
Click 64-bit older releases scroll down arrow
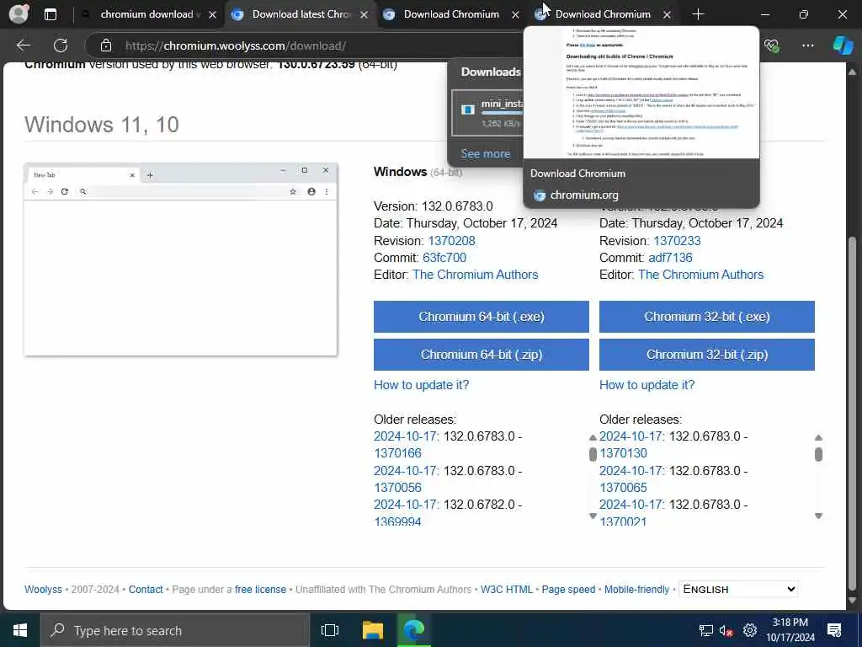pos(593,516)
